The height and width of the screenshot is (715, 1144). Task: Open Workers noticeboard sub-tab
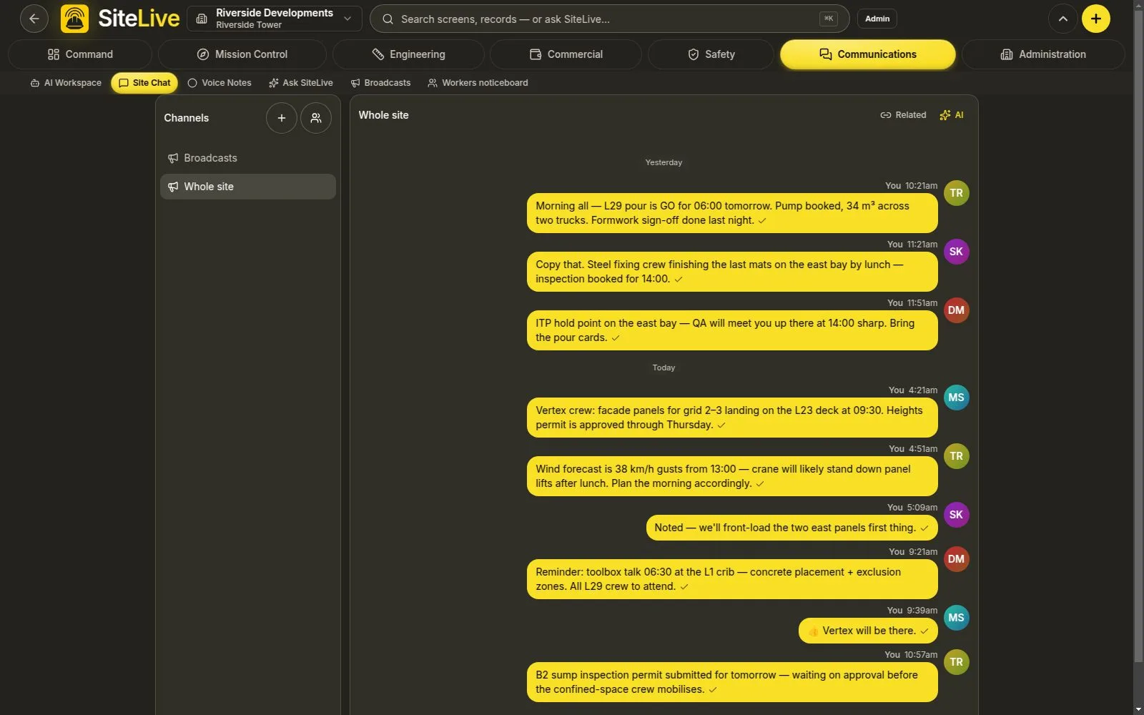point(478,83)
